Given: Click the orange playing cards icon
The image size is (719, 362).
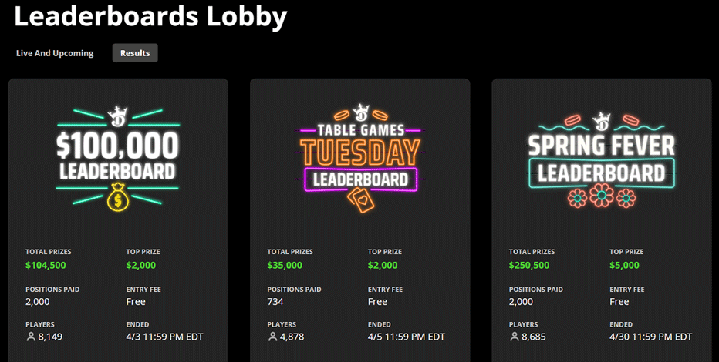Looking at the screenshot, I should coord(361,199).
